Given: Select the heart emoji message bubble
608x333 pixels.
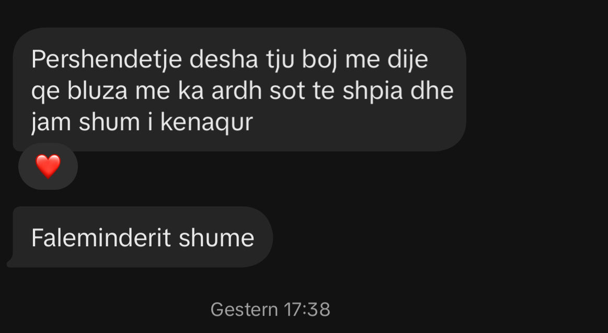Looking at the screenshot, I should click(x=48, y=166).
